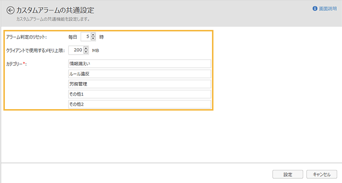Select the 労務管理 category field
Screen dimensions: 342x183
(x=140, y=84)
